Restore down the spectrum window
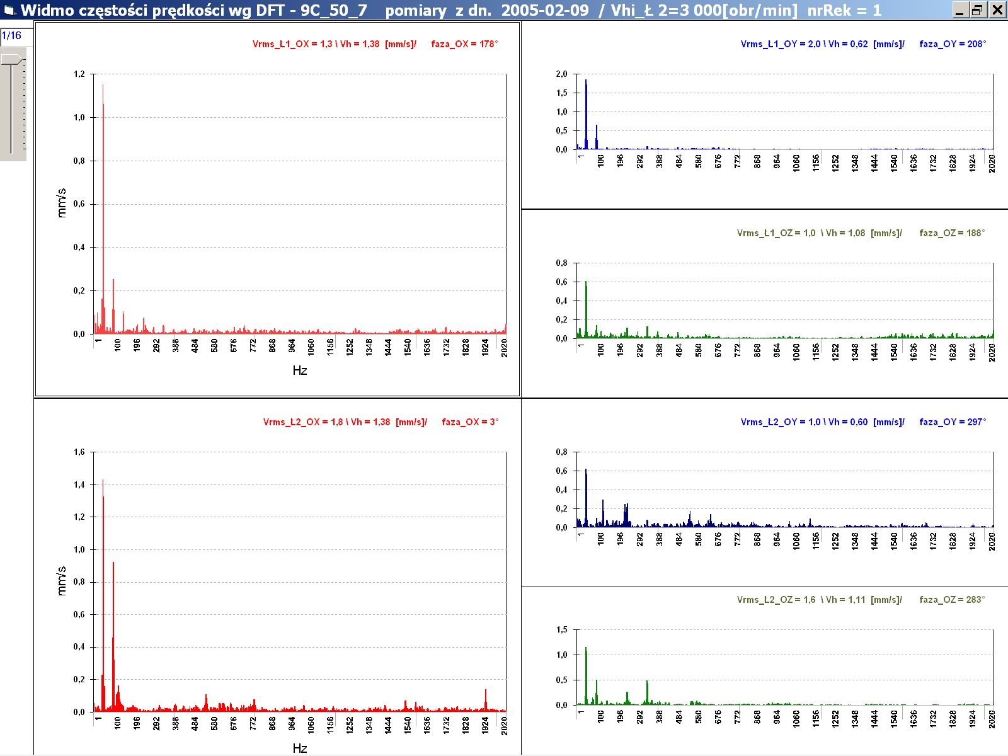 coord(978,10)
